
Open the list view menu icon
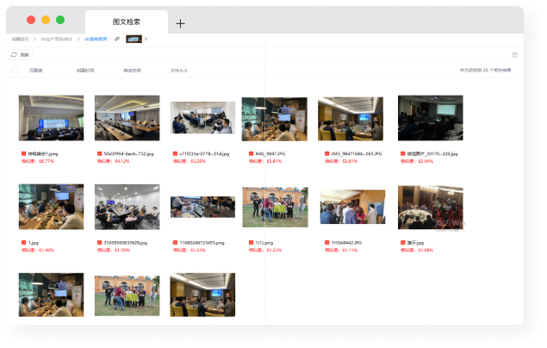click(515, 54)
